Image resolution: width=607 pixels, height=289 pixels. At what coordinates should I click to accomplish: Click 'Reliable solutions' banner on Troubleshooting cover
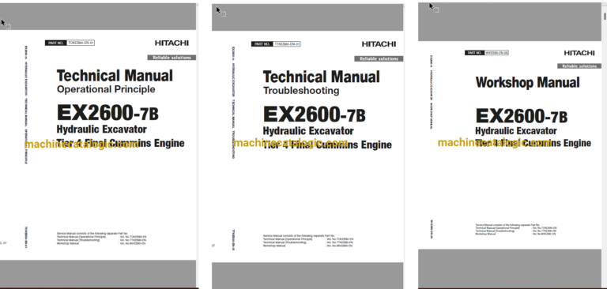tap(379, 58)
